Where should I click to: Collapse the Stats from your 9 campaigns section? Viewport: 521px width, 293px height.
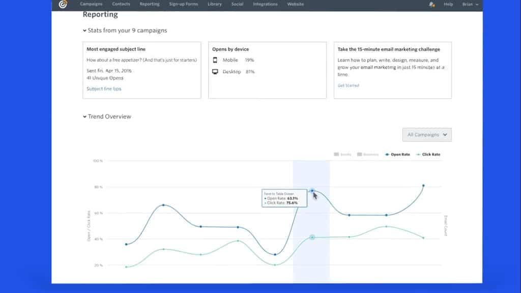[x=125, y=31]
